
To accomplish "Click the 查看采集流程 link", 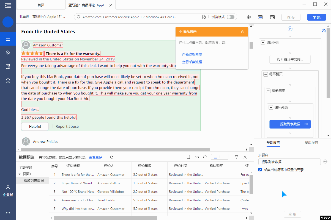I will pyautogui.click(x=192, y=62).
